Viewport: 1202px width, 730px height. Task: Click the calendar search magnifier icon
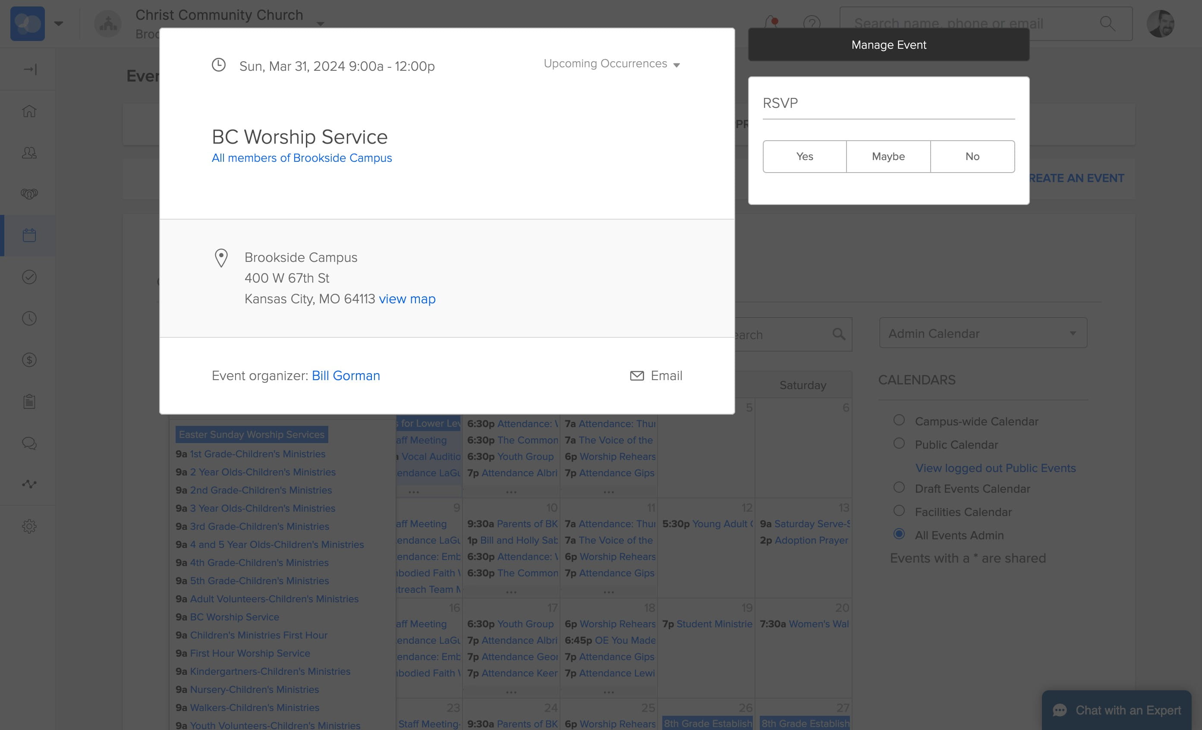pos(839,334)
